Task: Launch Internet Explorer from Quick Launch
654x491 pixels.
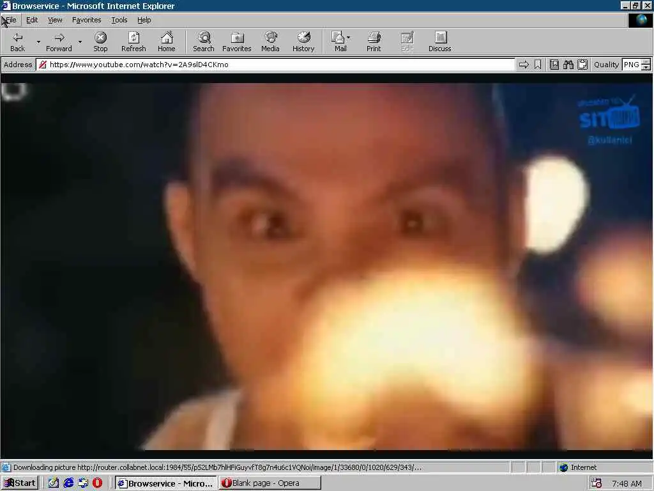Action: click(68, 483)
